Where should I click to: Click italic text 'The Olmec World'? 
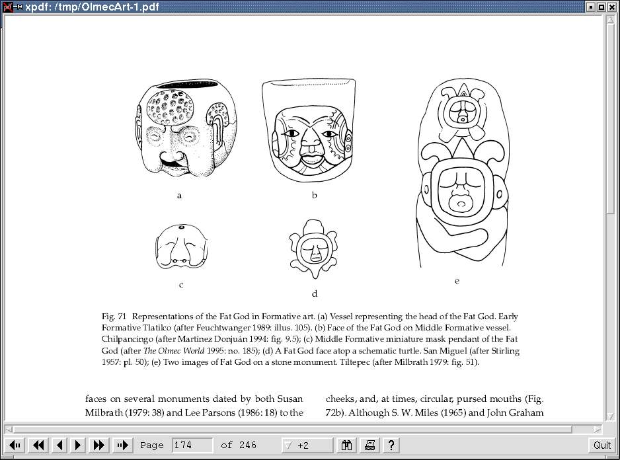pyautogui.click(x=174, y=351)
